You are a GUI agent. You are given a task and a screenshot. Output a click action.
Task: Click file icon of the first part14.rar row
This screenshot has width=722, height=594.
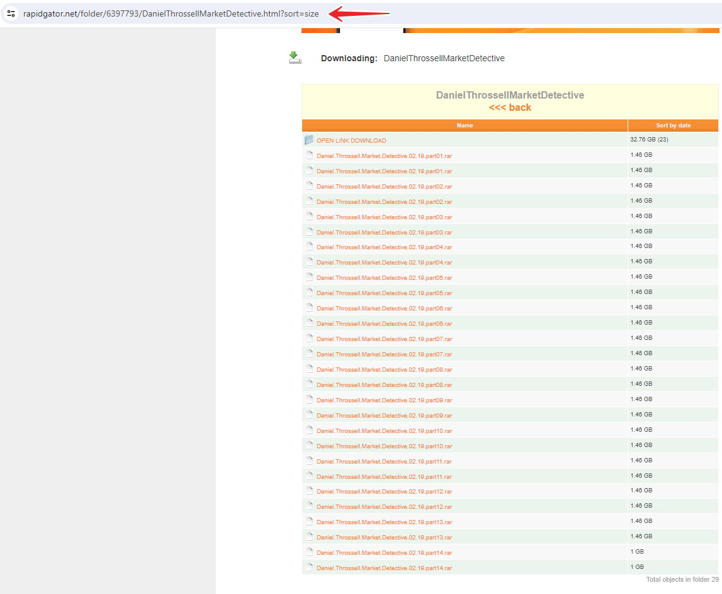point(310,552)
